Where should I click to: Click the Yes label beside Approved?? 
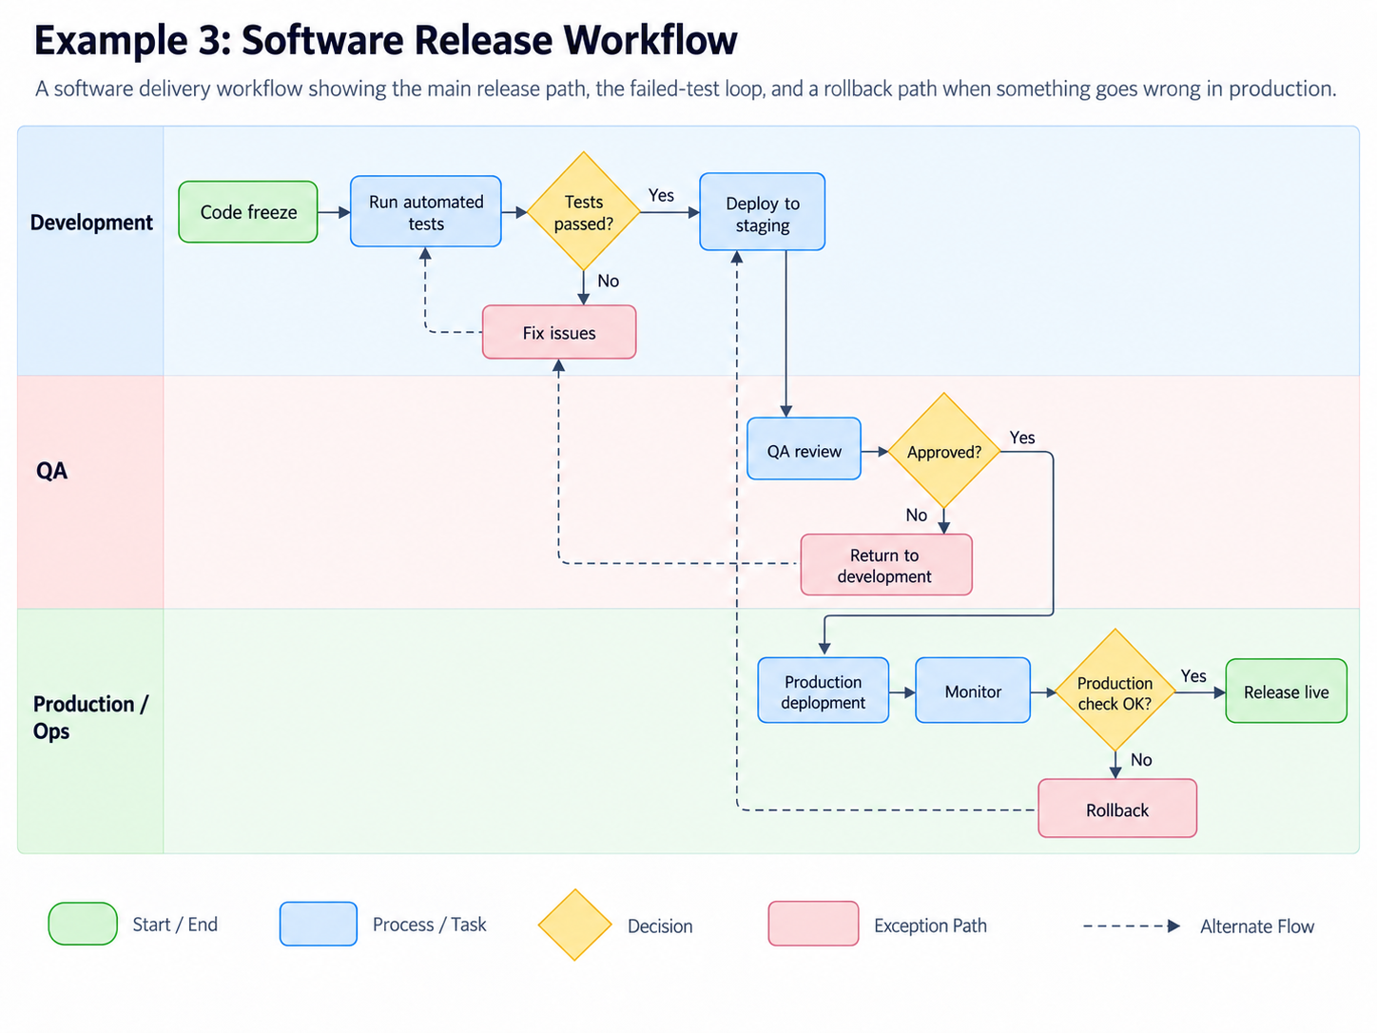[1022, 438]
